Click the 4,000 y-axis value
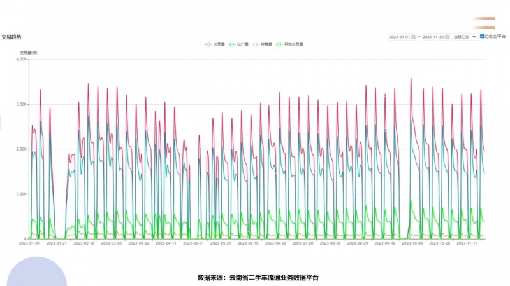This screenshot has height=286, width=510. 21,59
